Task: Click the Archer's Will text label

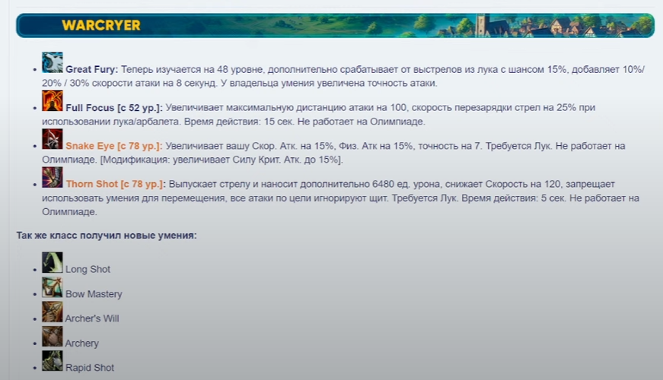Action: tap(92, 318)
